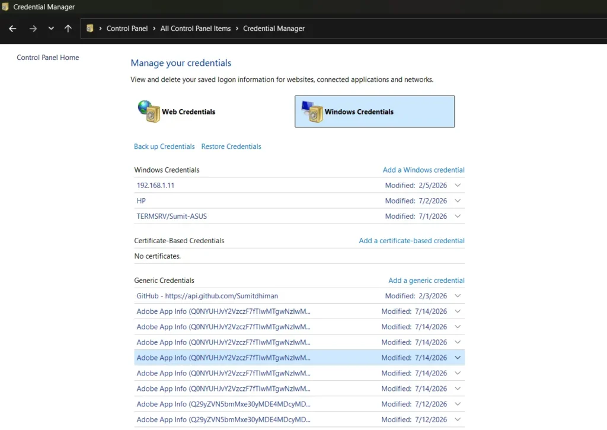Go up one level with Up arrow
The height and width of the screenshot is (430, 607).
(68, 28)
